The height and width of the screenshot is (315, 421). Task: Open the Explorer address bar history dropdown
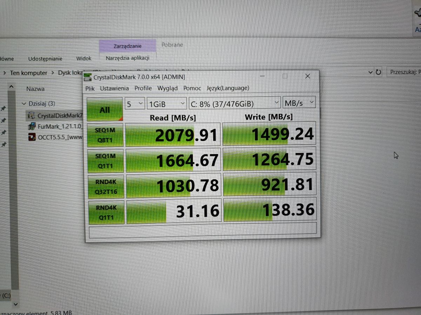pos(370,72)
